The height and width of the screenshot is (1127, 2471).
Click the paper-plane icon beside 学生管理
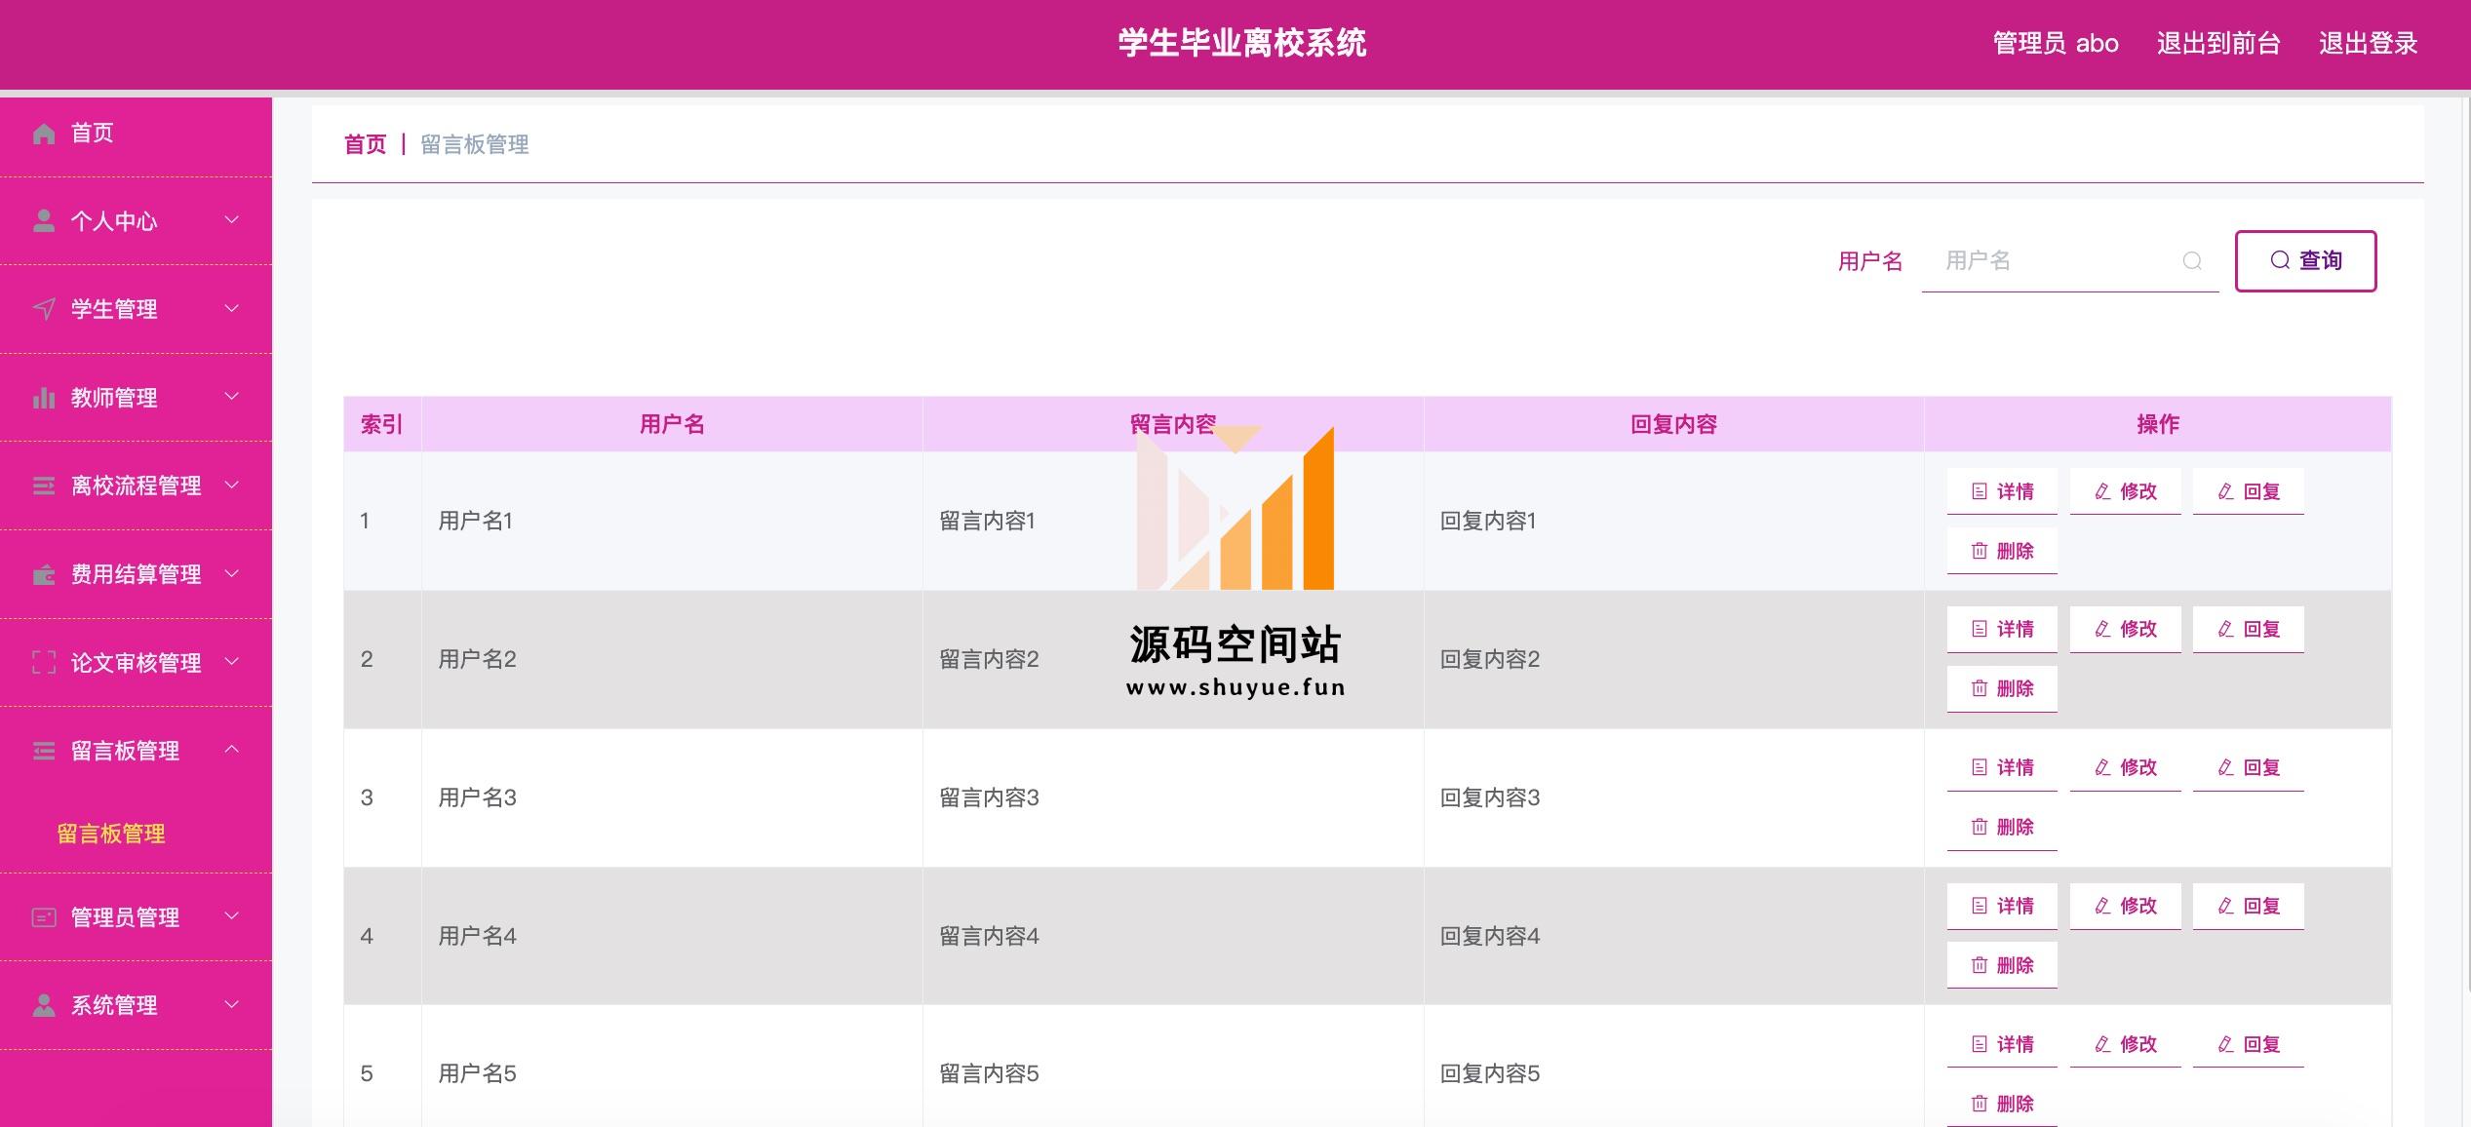coord(44,309)
